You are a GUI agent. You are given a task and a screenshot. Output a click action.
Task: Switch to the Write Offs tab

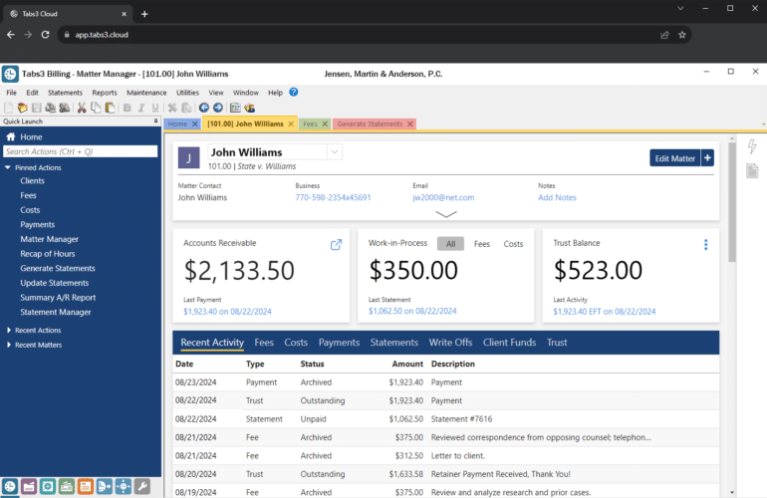[450, 343]
